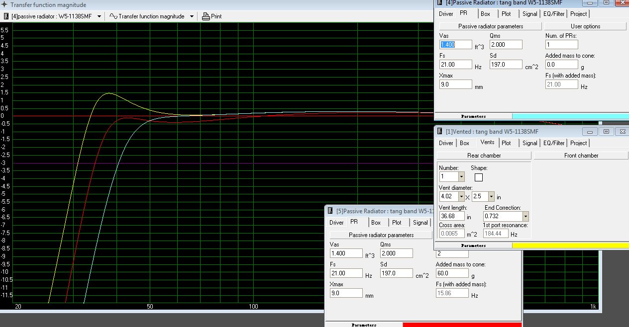This screenshot has width=629, height=327.
Task: Click the yellow color bar in Vented window
Action: 570,245
